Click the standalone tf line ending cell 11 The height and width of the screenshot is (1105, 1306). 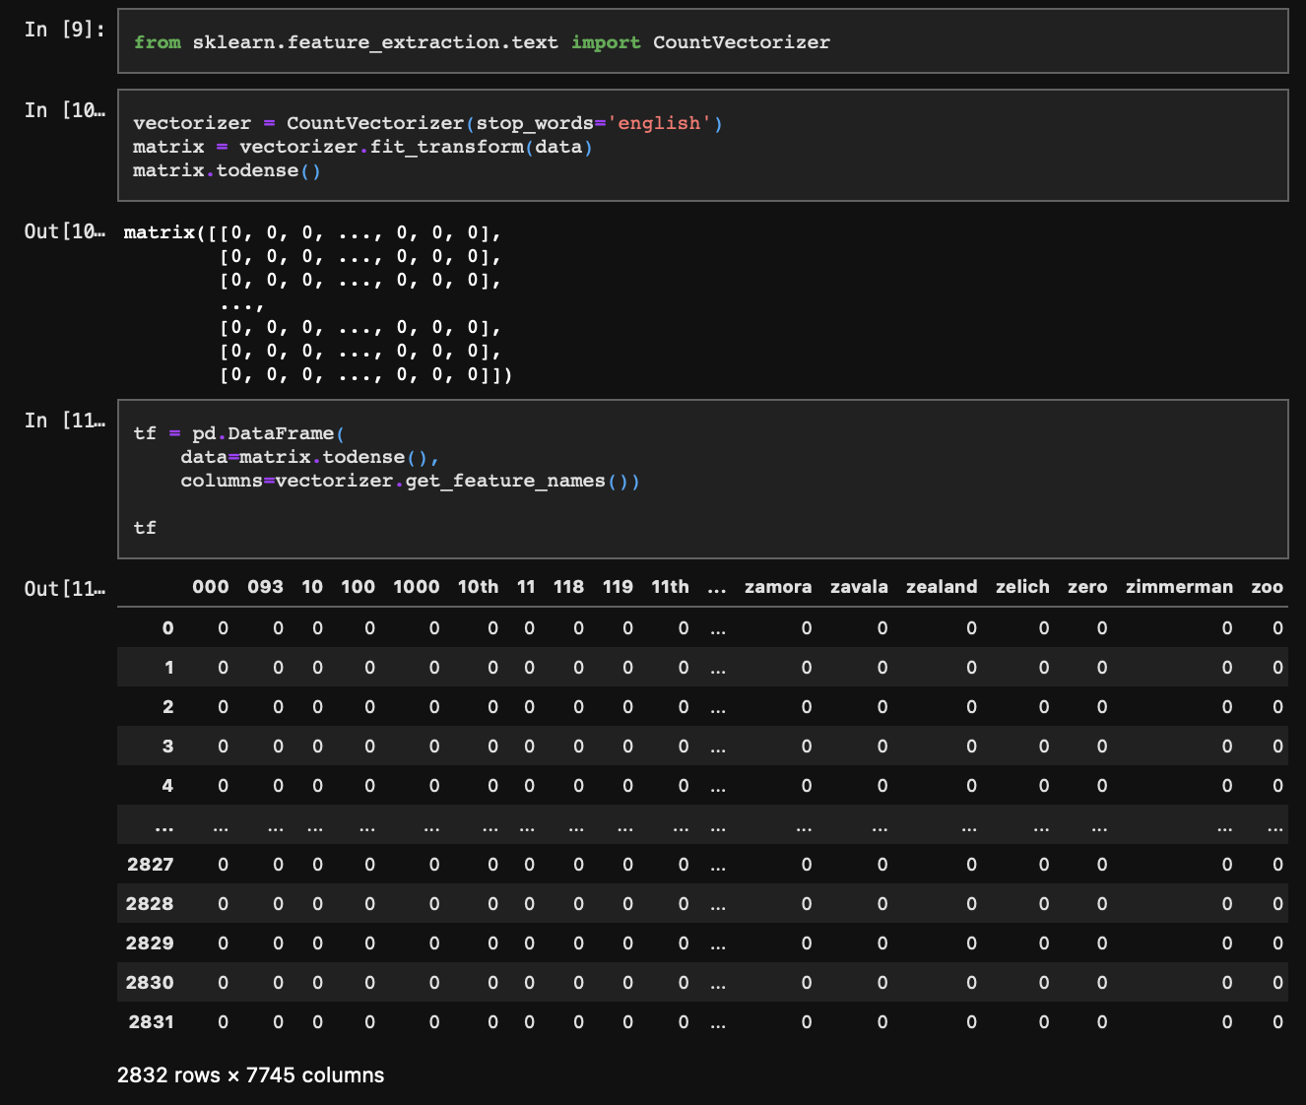(145, 528)
